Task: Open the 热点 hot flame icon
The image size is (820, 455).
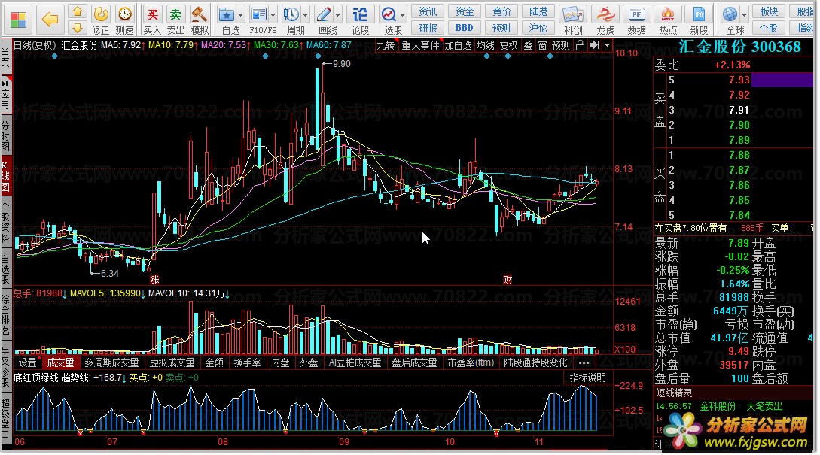Action: [x=668, y=20]
